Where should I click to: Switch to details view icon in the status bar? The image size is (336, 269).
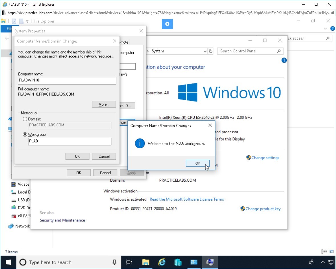coord(324,252)
